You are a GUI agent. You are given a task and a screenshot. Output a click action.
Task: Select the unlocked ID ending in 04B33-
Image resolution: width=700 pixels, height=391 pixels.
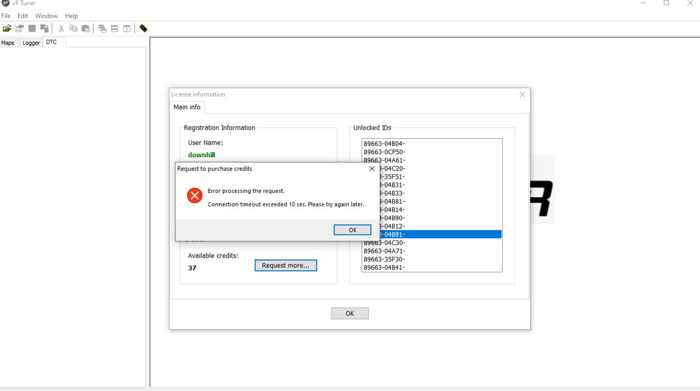[x=440, y=193]
